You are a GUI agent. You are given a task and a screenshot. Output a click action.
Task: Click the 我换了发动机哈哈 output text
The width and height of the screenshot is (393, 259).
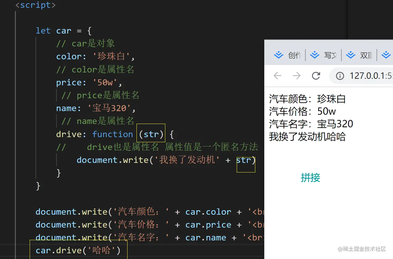click(x=307, y=137)
